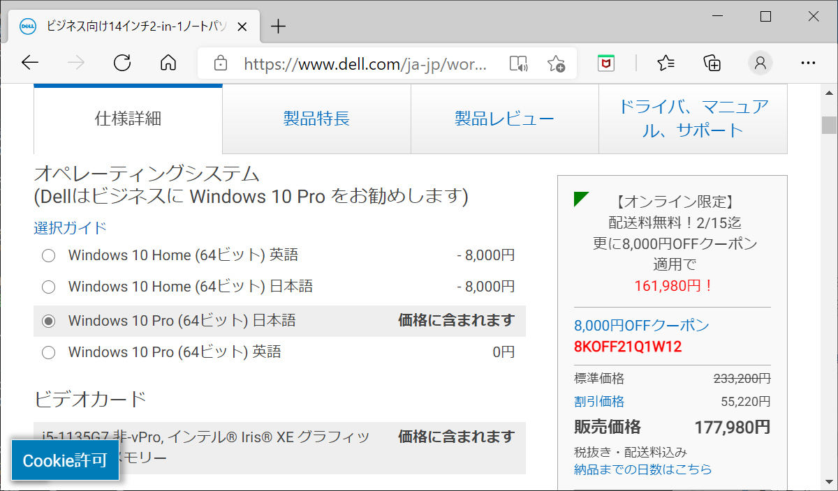Select Windows 10 Pro 英語 option

pyautogui.click(x=48, y=352)
